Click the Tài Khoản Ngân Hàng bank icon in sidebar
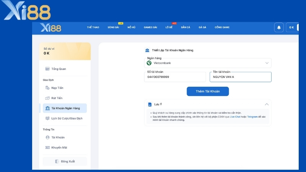This screenshot has width=306, height=172. click(47, 108)
